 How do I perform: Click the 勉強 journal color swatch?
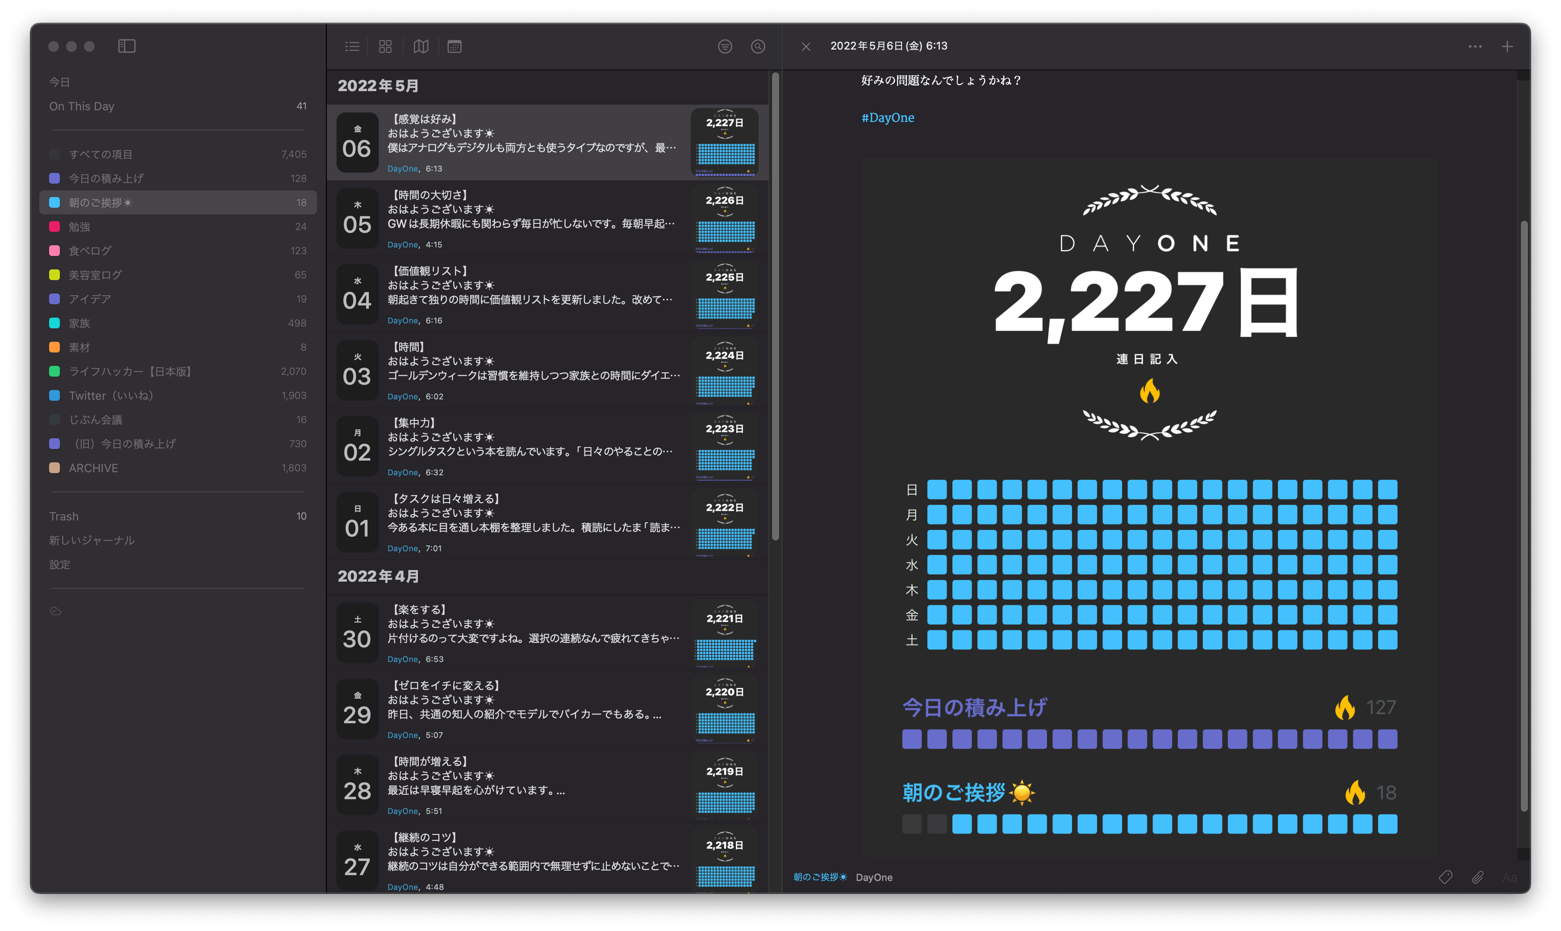point(54,226)
